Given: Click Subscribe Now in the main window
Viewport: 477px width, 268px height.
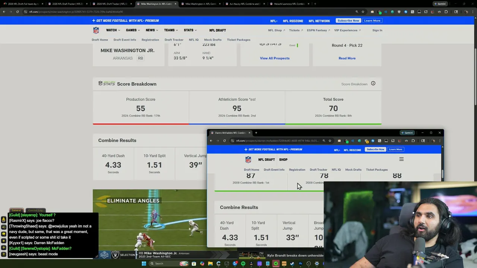Looking at the screenshot, I should 349,20.
